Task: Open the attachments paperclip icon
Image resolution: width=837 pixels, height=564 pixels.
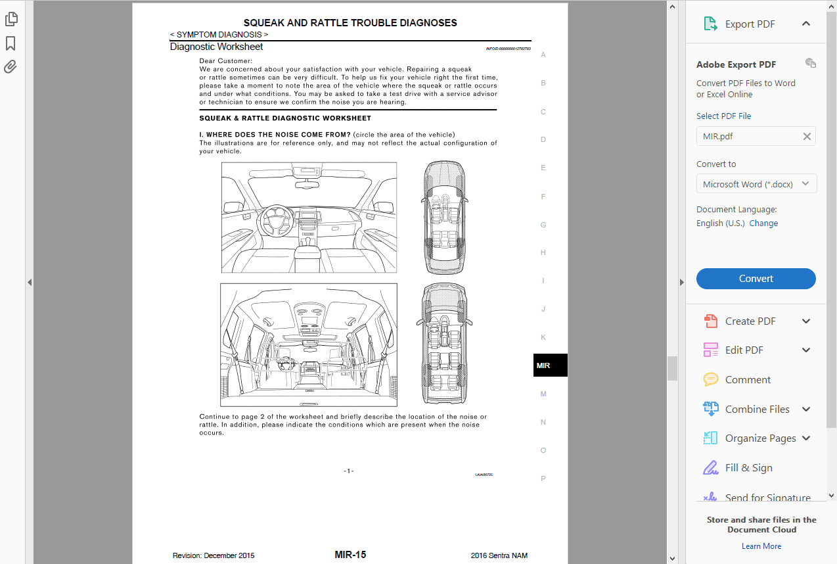Action: click(11, 66)
